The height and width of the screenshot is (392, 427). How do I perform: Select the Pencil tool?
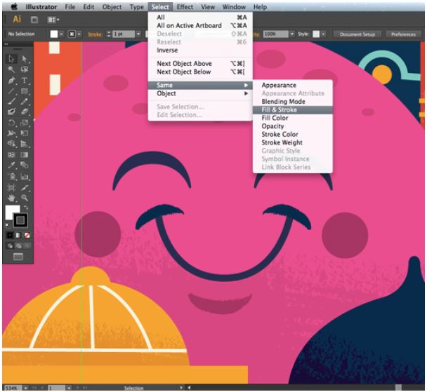[25, 102]
